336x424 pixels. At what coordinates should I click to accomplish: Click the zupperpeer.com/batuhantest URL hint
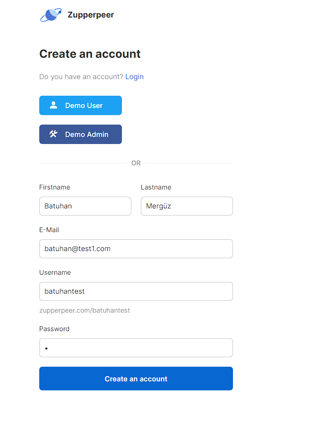point(85,310)
